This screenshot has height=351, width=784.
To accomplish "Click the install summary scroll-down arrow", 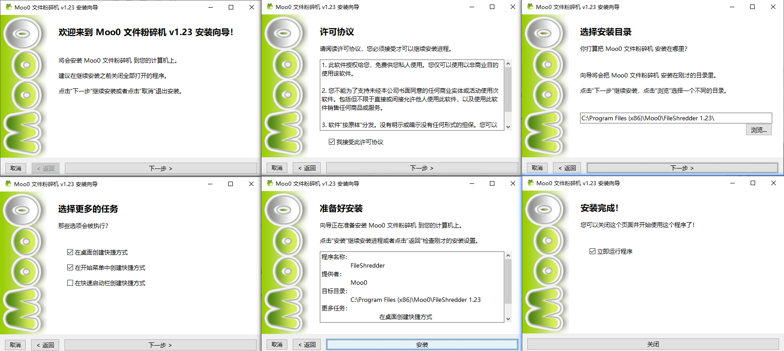I will (x=508, y=319).
